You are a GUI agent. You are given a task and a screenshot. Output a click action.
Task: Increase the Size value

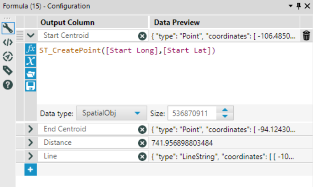click(225, 110)
